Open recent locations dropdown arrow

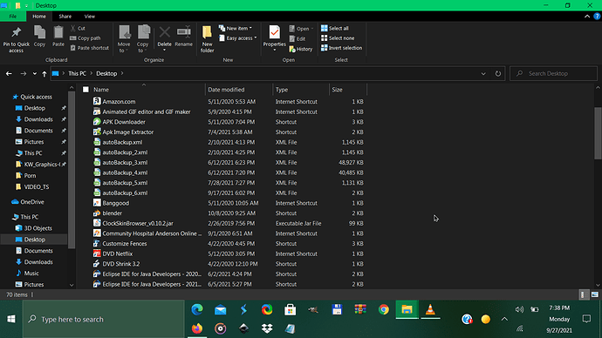(35, 73)
